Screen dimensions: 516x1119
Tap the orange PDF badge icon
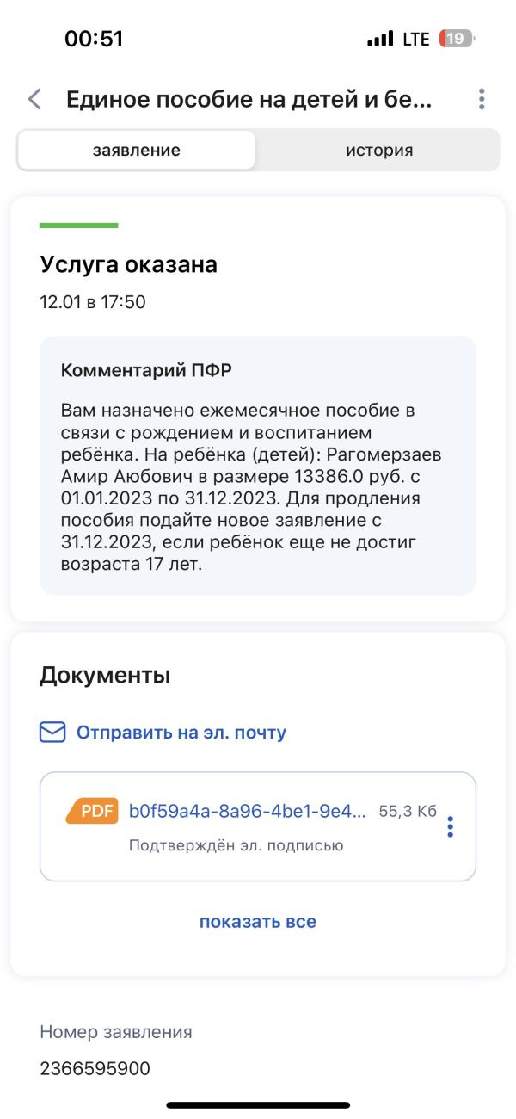92,811
